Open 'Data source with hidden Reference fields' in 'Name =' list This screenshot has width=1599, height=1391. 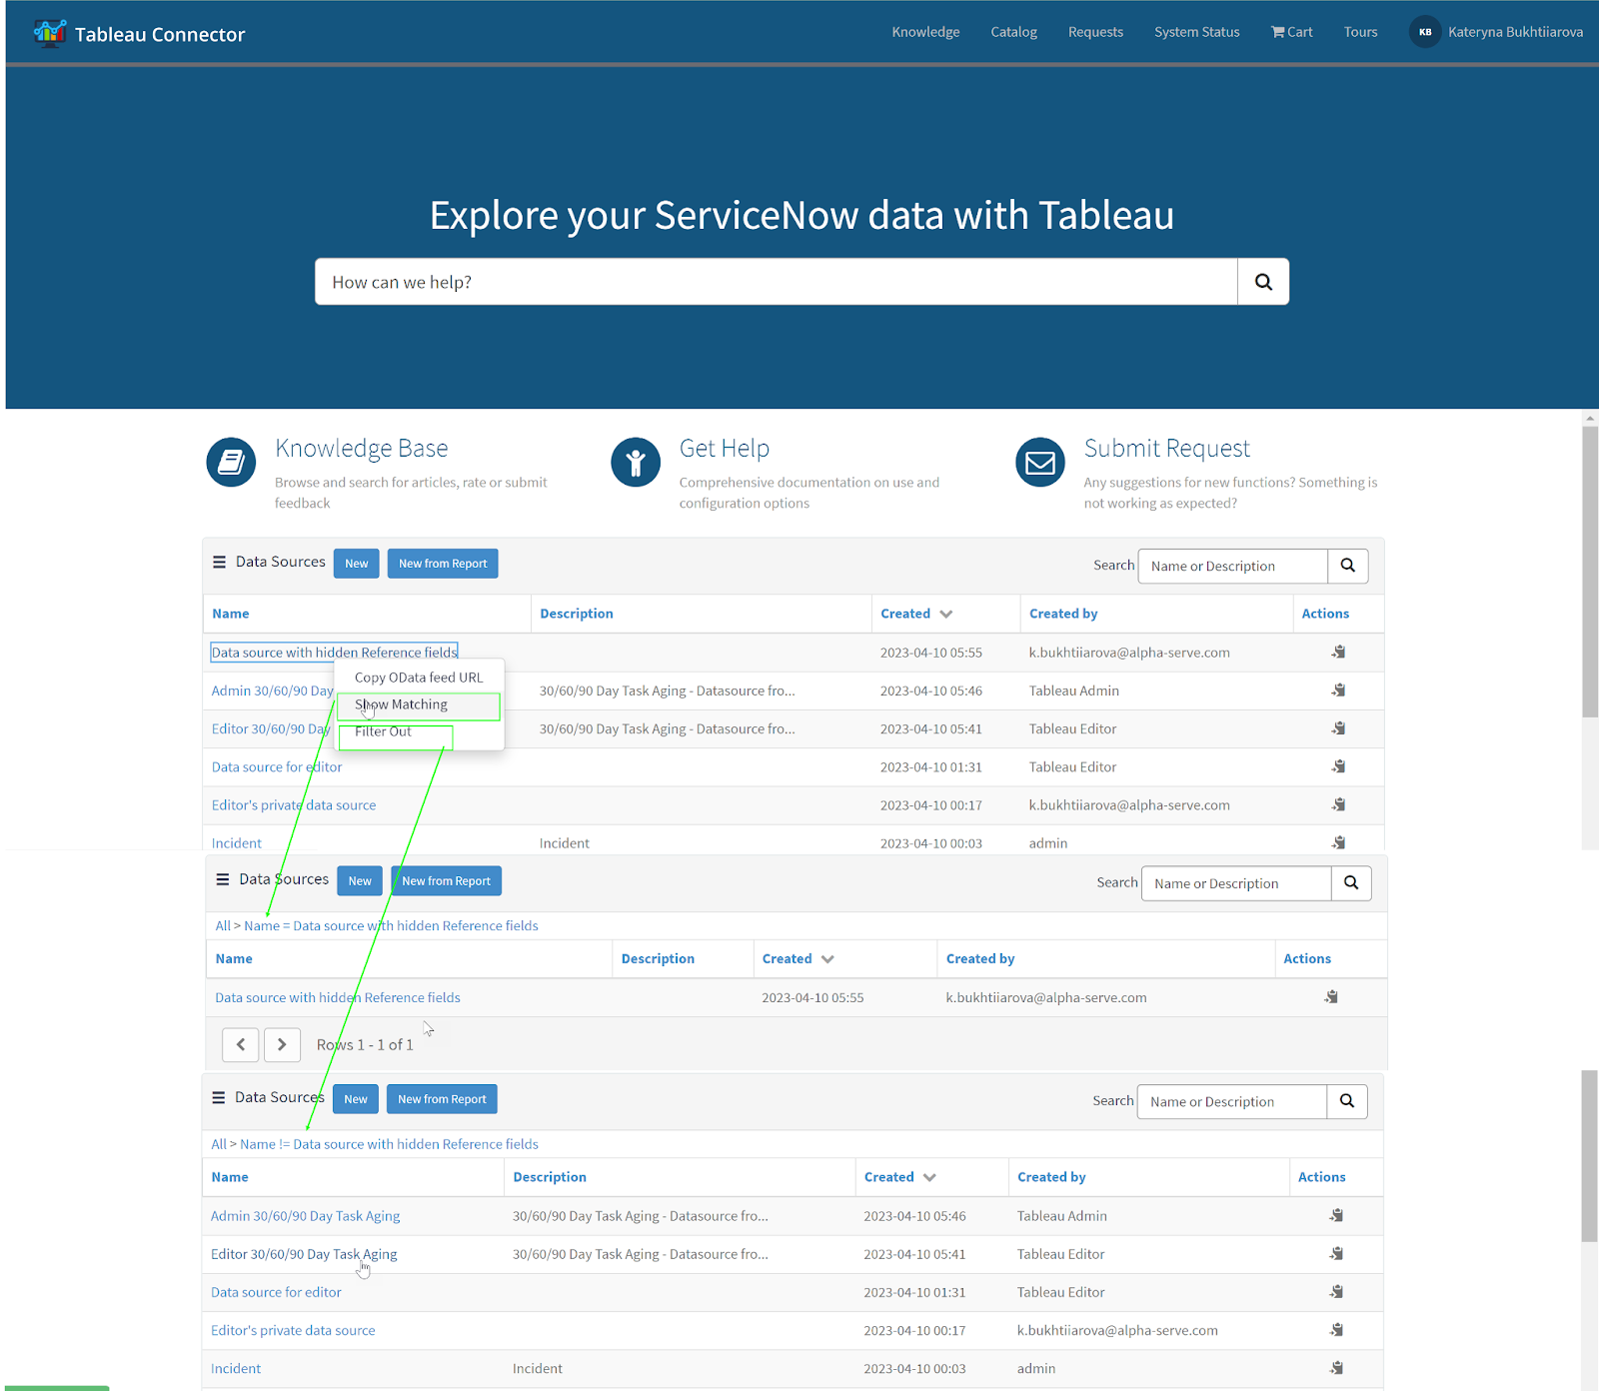pos(338,997)
